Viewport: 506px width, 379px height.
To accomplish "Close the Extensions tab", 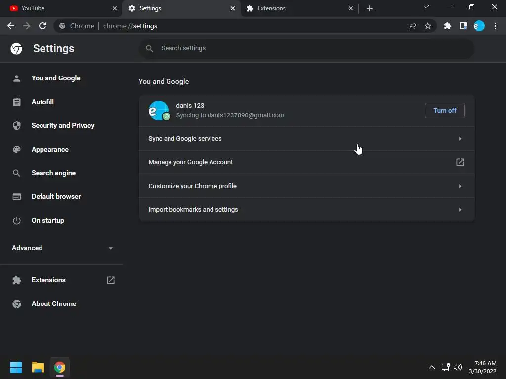I will click(351, 8).
